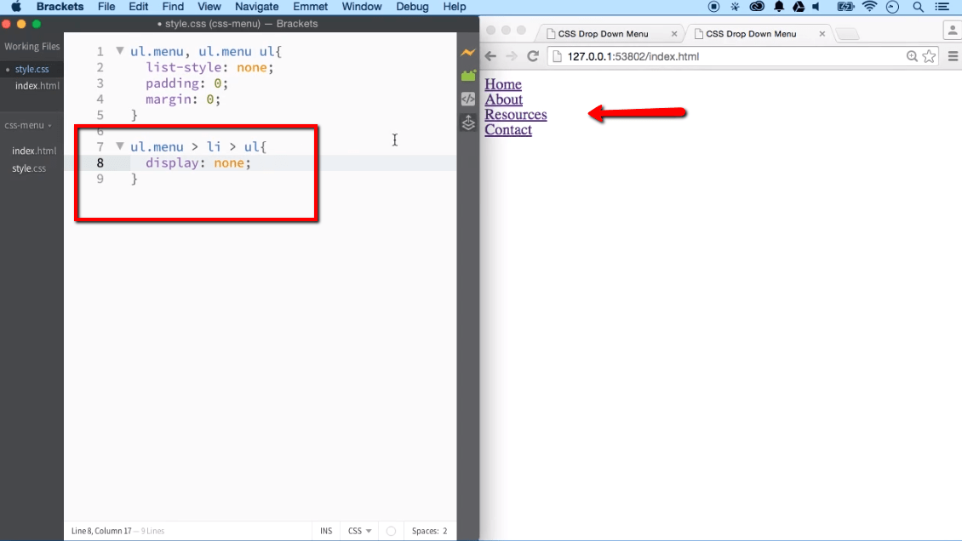Open the Wi-Fi menu in the macOS menu bar
Viewport: 962px width, 541px height.
(x=869, y=7)
